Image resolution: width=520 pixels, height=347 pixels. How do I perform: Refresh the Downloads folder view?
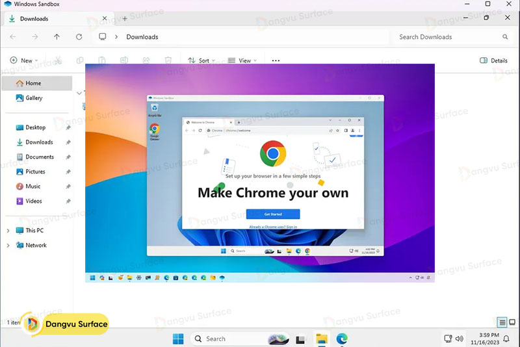[79, 37]
